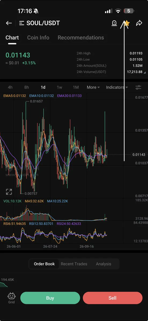Tap the green Buy button

coord(50,298)
